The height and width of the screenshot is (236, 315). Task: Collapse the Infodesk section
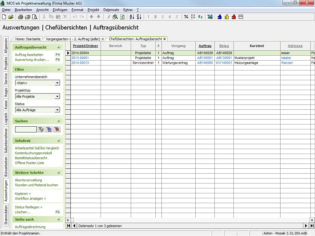pyautogui.click(x=59, y=141)
